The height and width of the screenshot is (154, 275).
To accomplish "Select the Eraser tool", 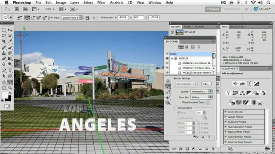I will 4,59.
